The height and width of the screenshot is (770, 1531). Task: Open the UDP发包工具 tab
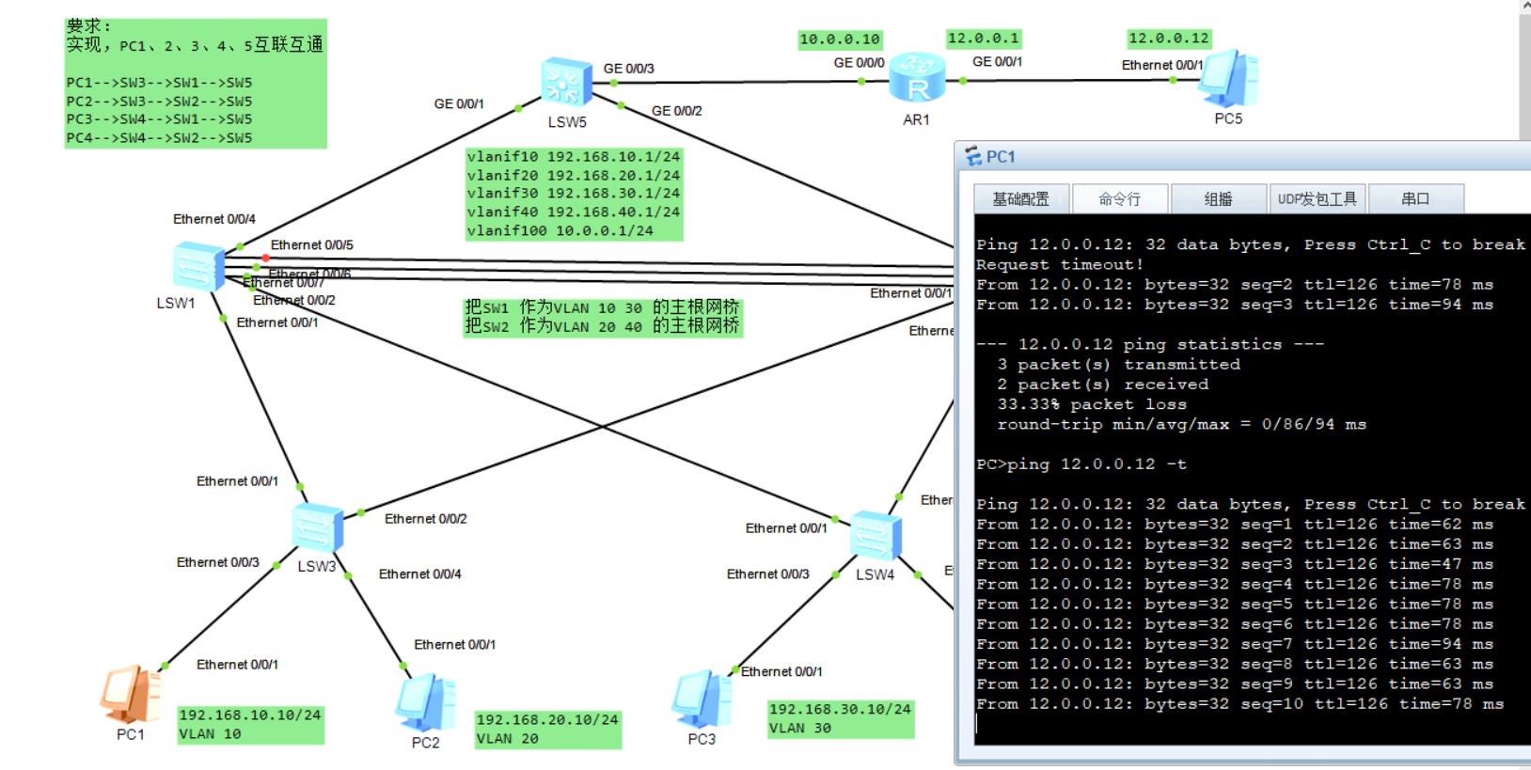point(1317,198)
